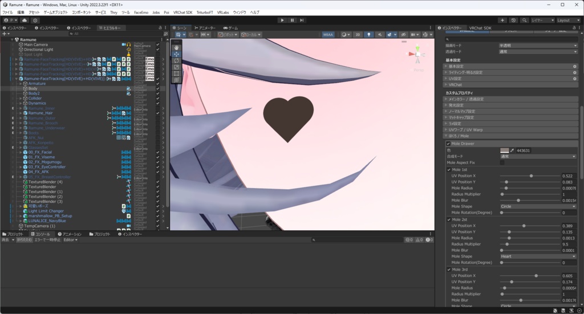The image size is (584, 314).
Task: Open the version control settings icon
Action: point(35,20)
